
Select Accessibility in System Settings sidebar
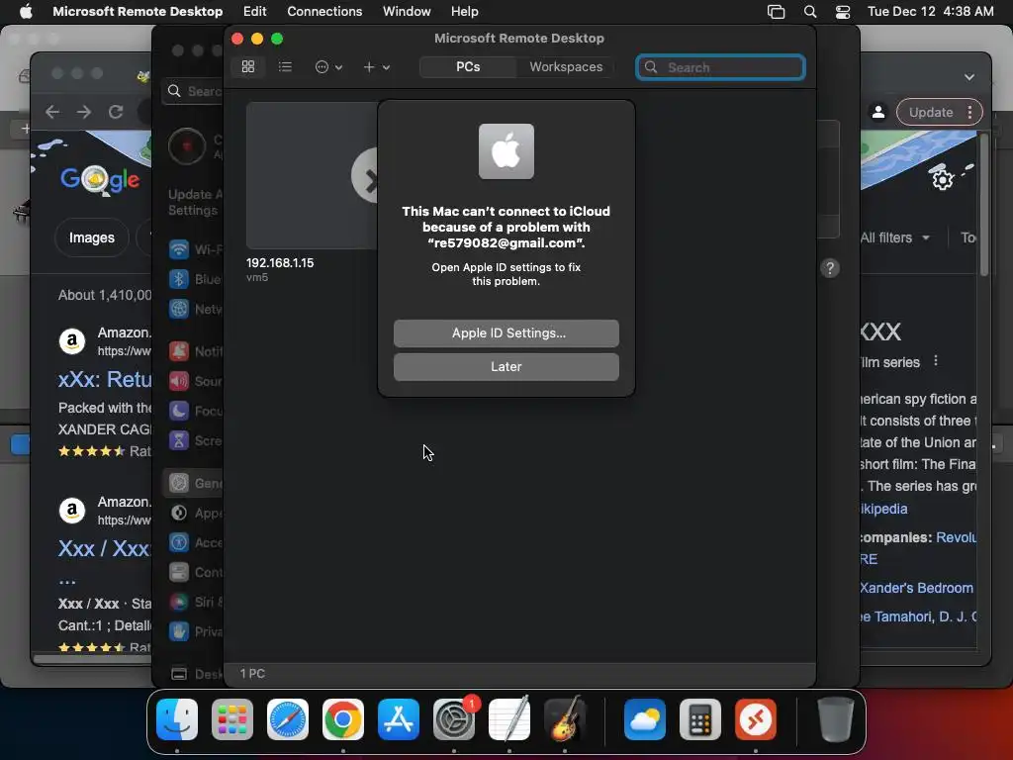195,542
